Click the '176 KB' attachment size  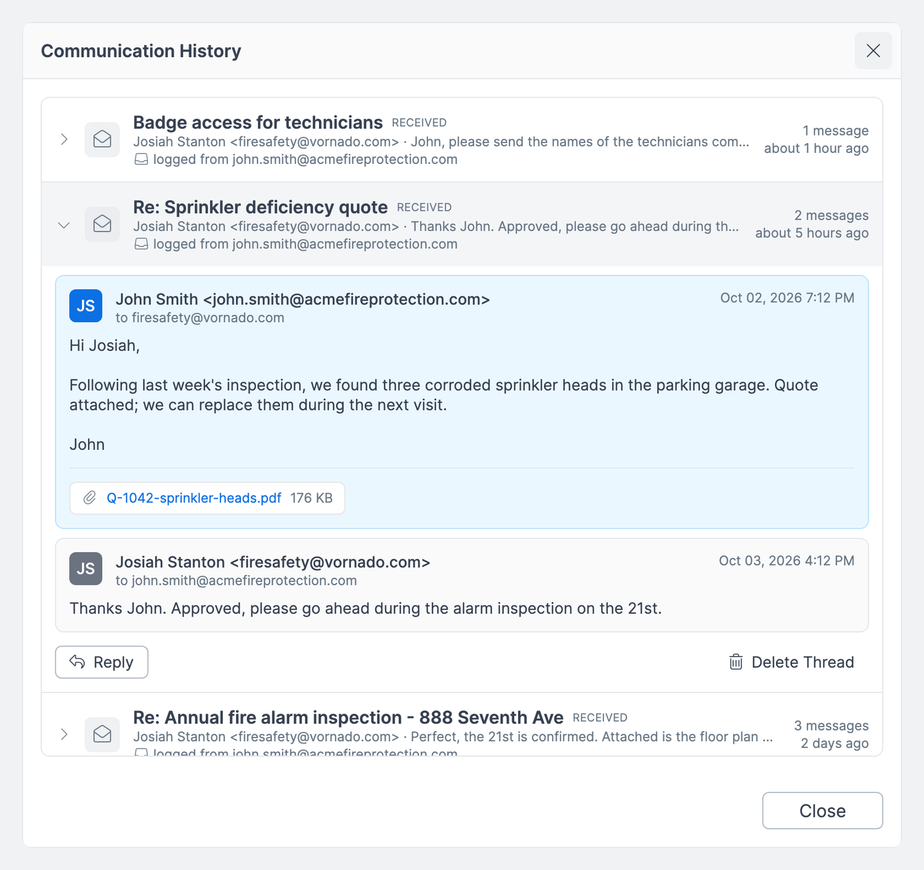(312, 498)
